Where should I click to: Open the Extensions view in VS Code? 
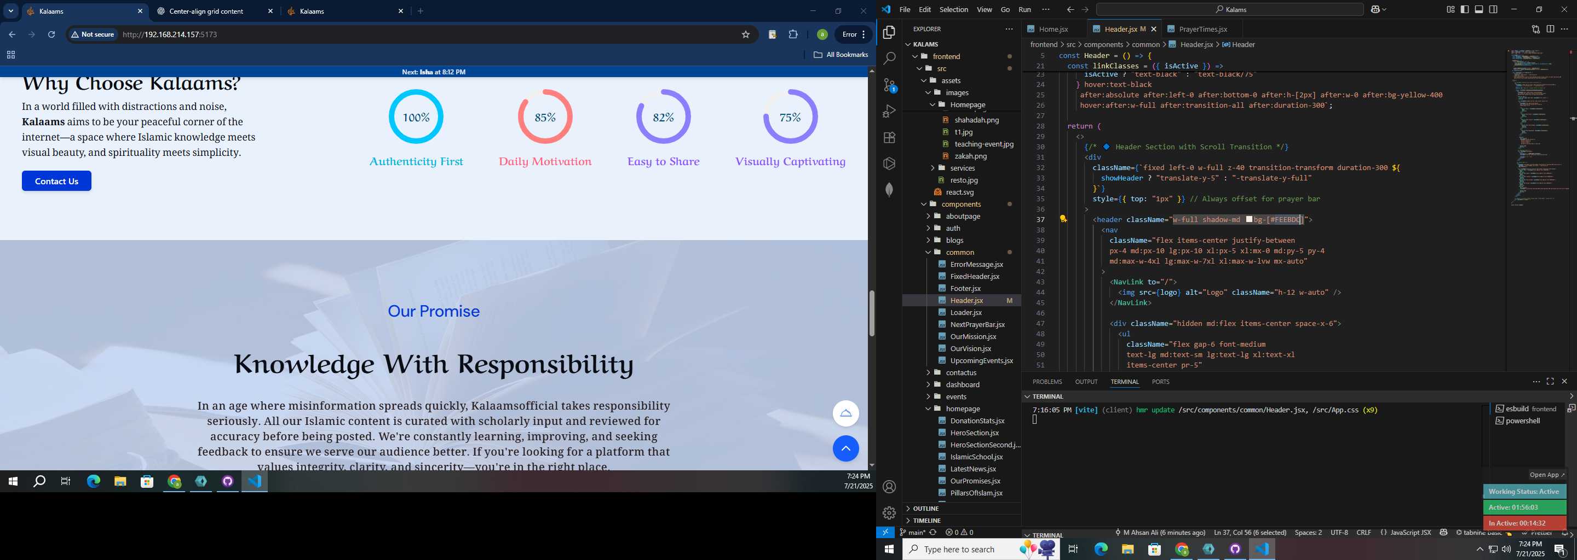(889, 138)
